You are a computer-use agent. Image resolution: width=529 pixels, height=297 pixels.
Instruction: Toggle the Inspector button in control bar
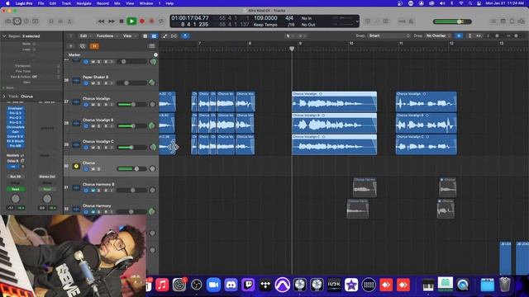17,21
